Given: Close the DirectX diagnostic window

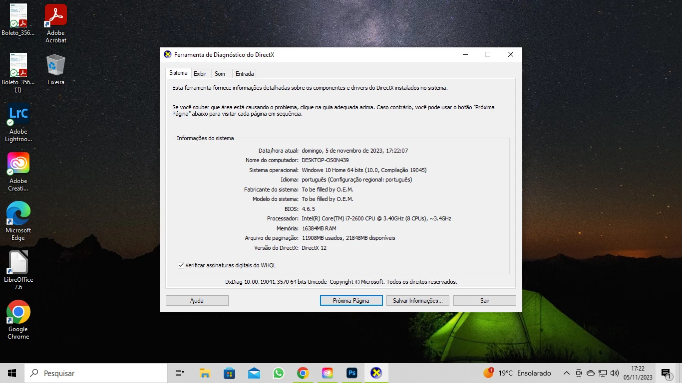Looking at the screenshot, I should (x=511, y=54).
